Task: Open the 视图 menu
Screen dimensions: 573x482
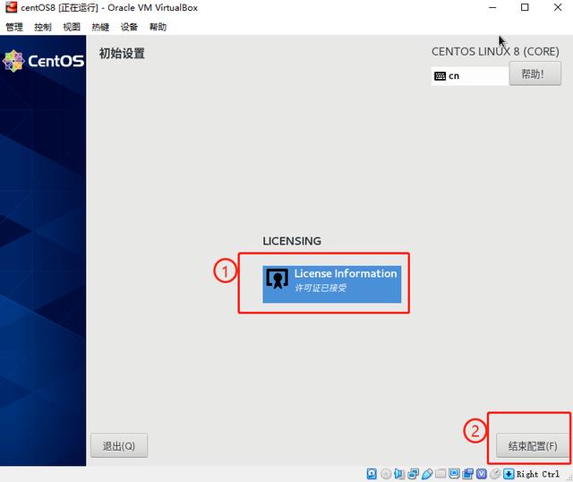Action: (72, 27)
